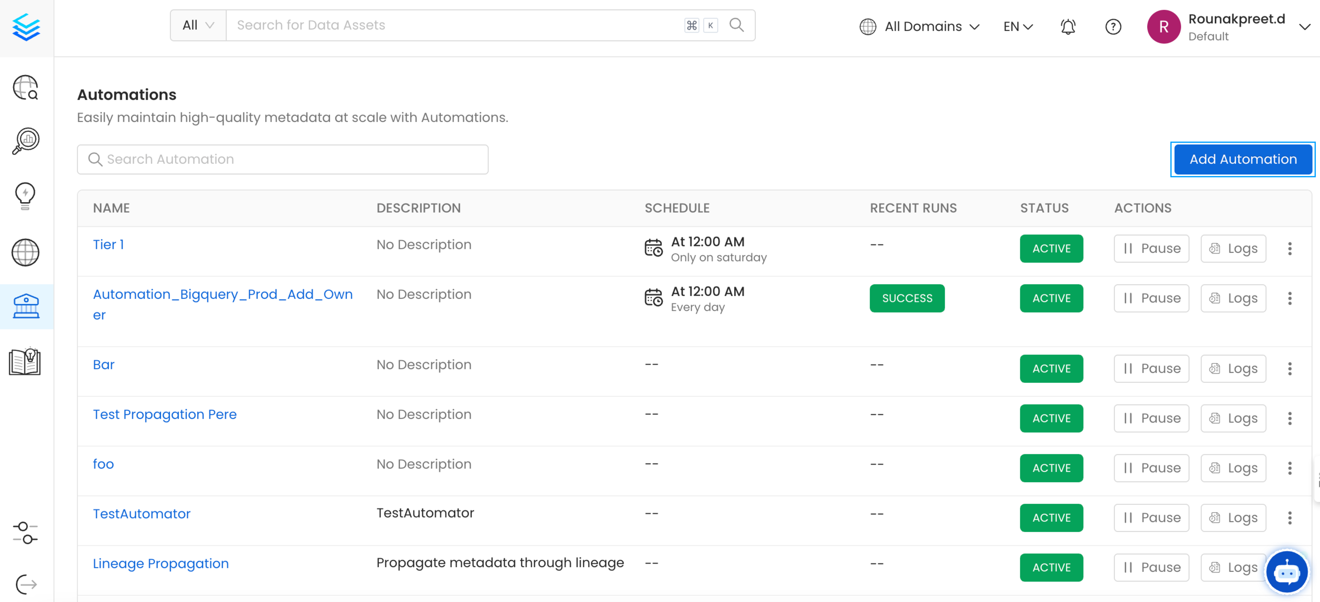Viewport: 1320px width, 602px height.
Task: Expand the All search filter dropdown
Action: [198, 25]
